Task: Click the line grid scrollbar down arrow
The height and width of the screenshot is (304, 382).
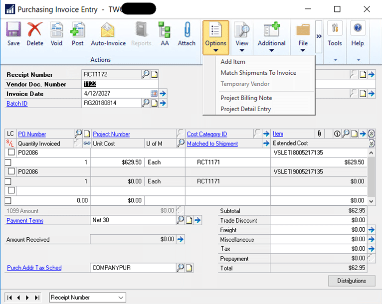Action: coord(371,201)
